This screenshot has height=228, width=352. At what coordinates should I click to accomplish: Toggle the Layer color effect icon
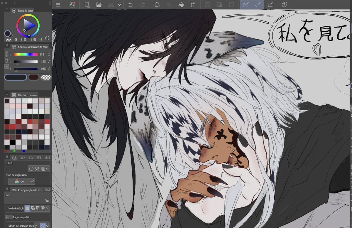[x=43, y=169]
